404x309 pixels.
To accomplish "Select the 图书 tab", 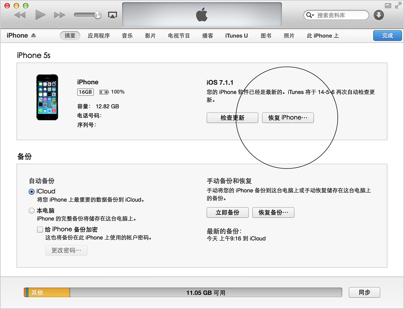I will 266,36.
